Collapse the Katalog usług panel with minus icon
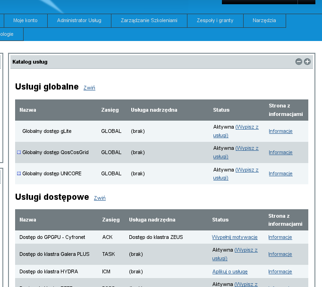The height and width of the screenshot is (287, 322). point(298,62)
